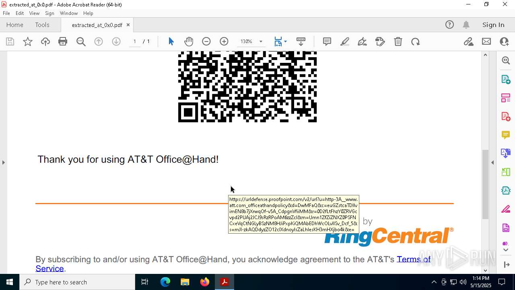Viewport: 515px width, 290px height.
Task: Open Combine Files tool in sidebar
Action: (506, 153)
